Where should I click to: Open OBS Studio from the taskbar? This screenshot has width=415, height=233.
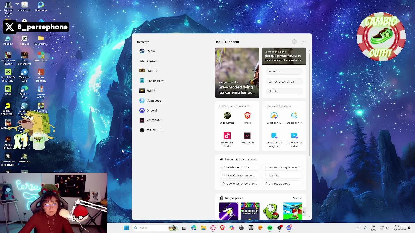pyautogui.click(x=279, y=228)
